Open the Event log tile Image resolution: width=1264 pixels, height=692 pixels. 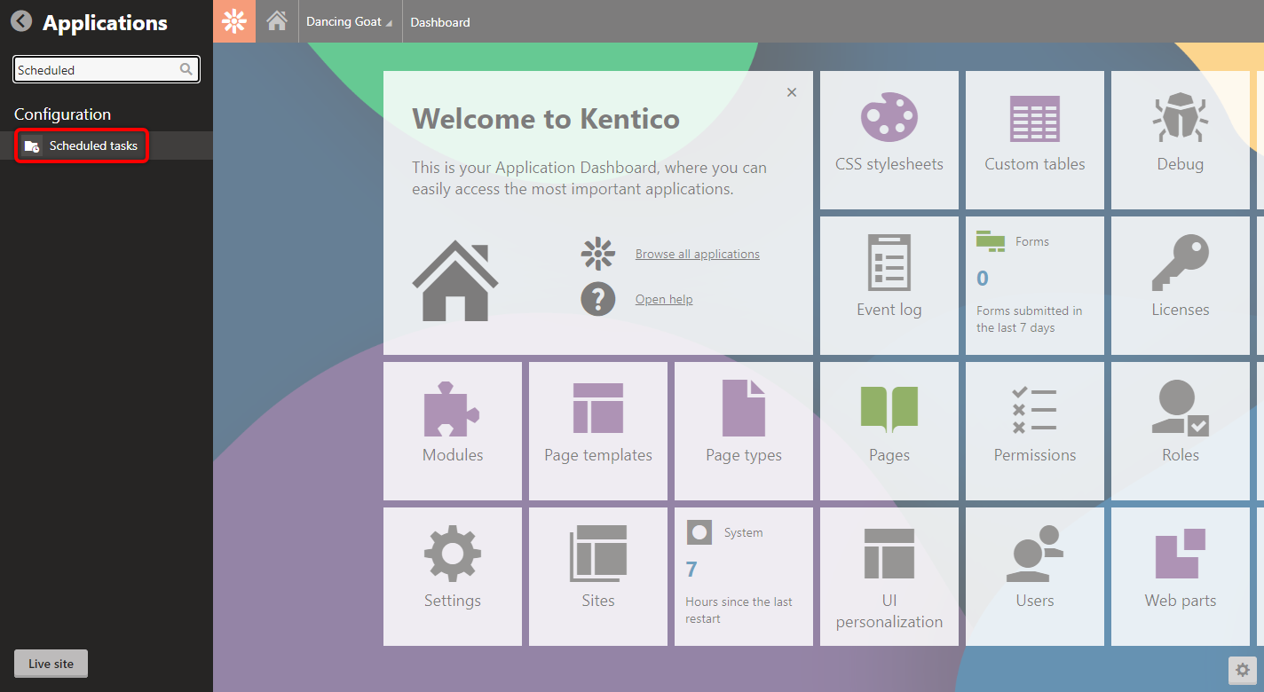(889, 286)
